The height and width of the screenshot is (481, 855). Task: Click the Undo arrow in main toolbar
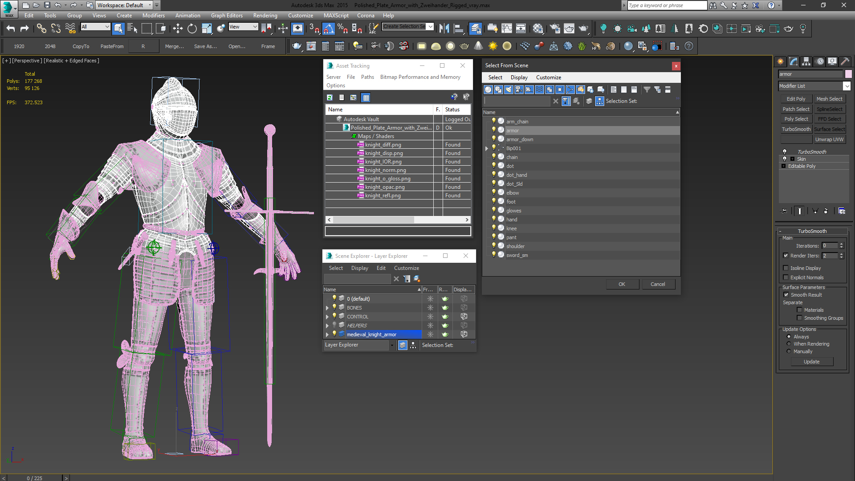(11, 29)
